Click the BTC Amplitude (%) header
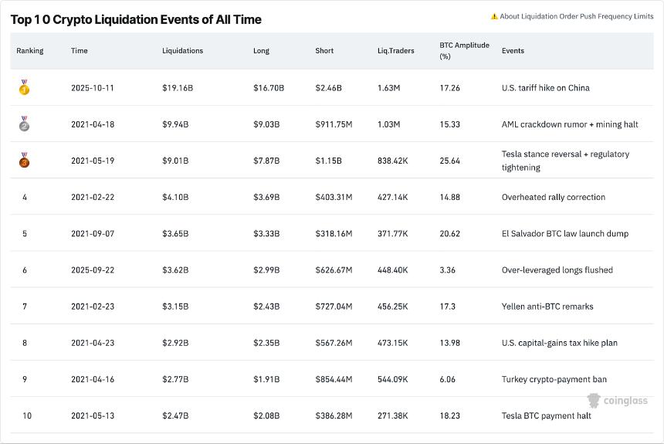 click(x=464, y=50)
